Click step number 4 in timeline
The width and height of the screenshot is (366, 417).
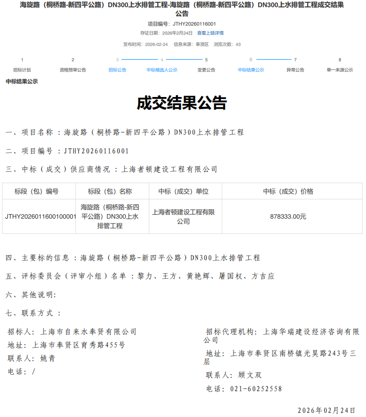pos(162,60)
